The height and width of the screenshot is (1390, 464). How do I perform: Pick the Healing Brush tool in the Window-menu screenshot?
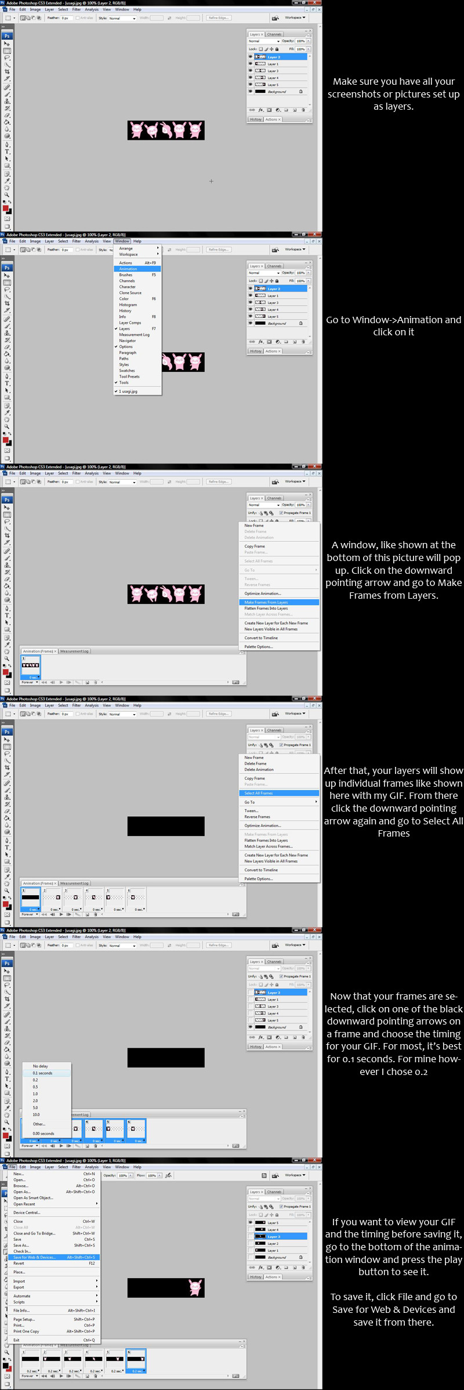7,318
